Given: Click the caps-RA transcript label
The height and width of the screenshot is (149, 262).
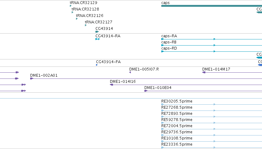Looking at the screenshot, I should coord(169,36).
